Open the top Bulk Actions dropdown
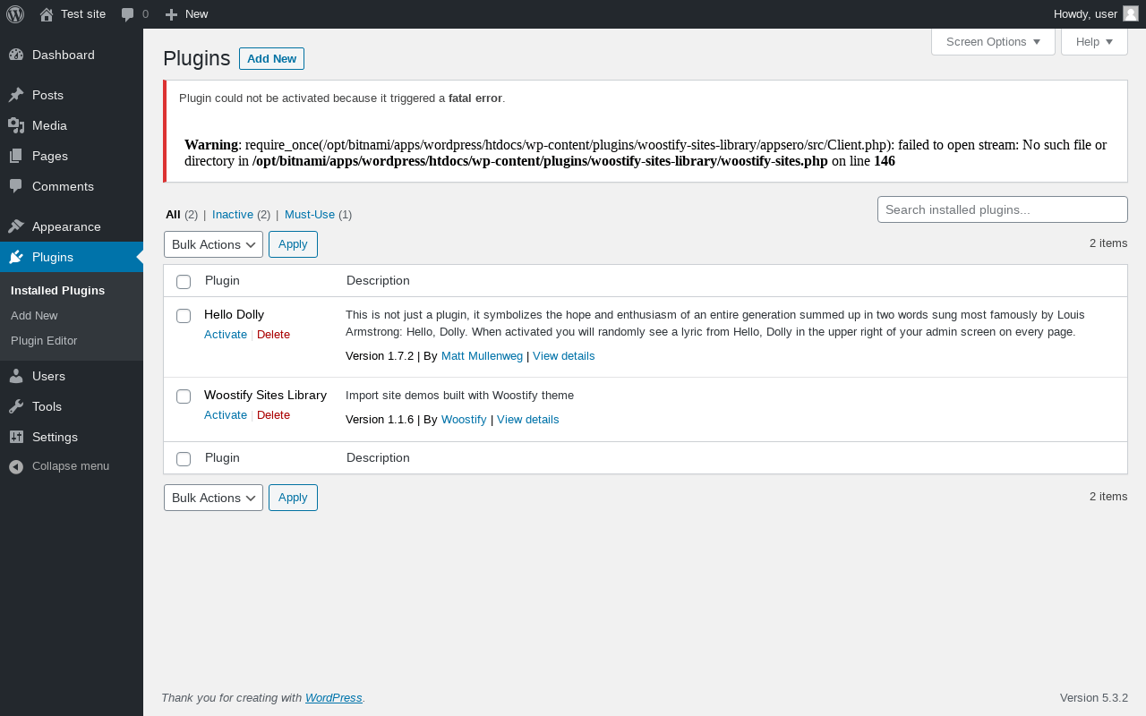Image resolution: width=1146 pixels, height=716 pixels. [213, 244]
